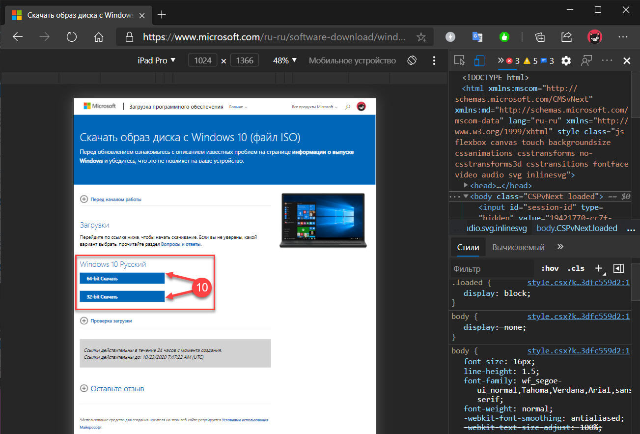Select body.CSPvNext.loaded in the breadcrumb

577,228
